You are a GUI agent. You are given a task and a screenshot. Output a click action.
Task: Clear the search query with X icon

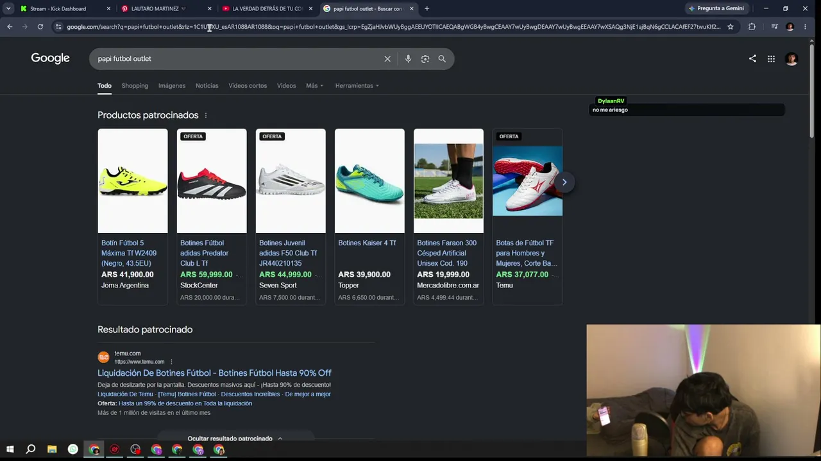coord(387,59)
